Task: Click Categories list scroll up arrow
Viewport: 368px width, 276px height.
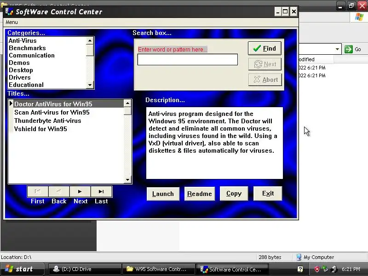Action: click(90, 41)
